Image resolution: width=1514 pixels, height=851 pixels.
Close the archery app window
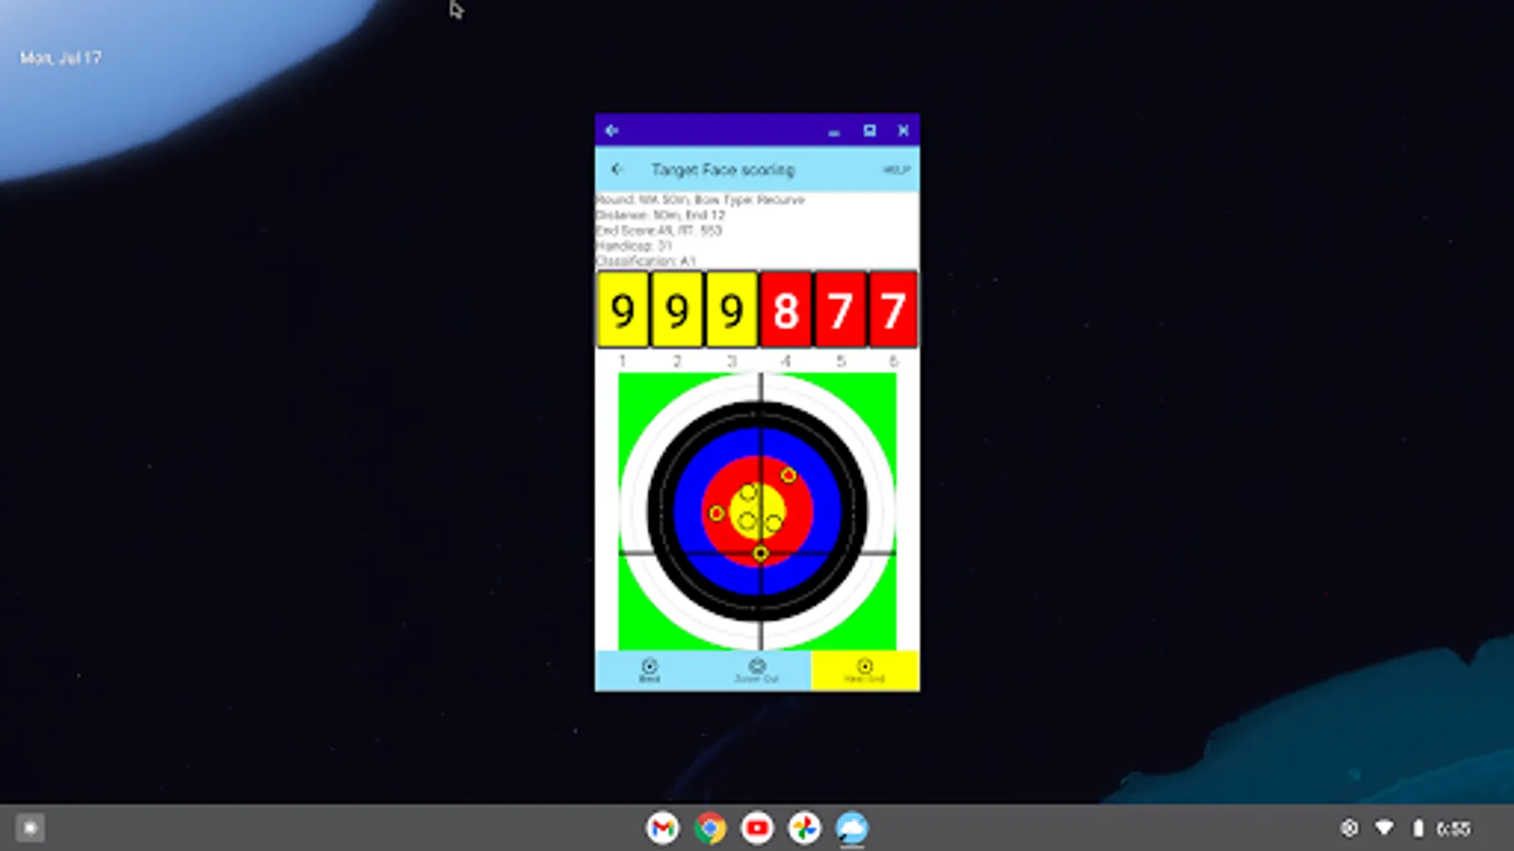(904, 130)
